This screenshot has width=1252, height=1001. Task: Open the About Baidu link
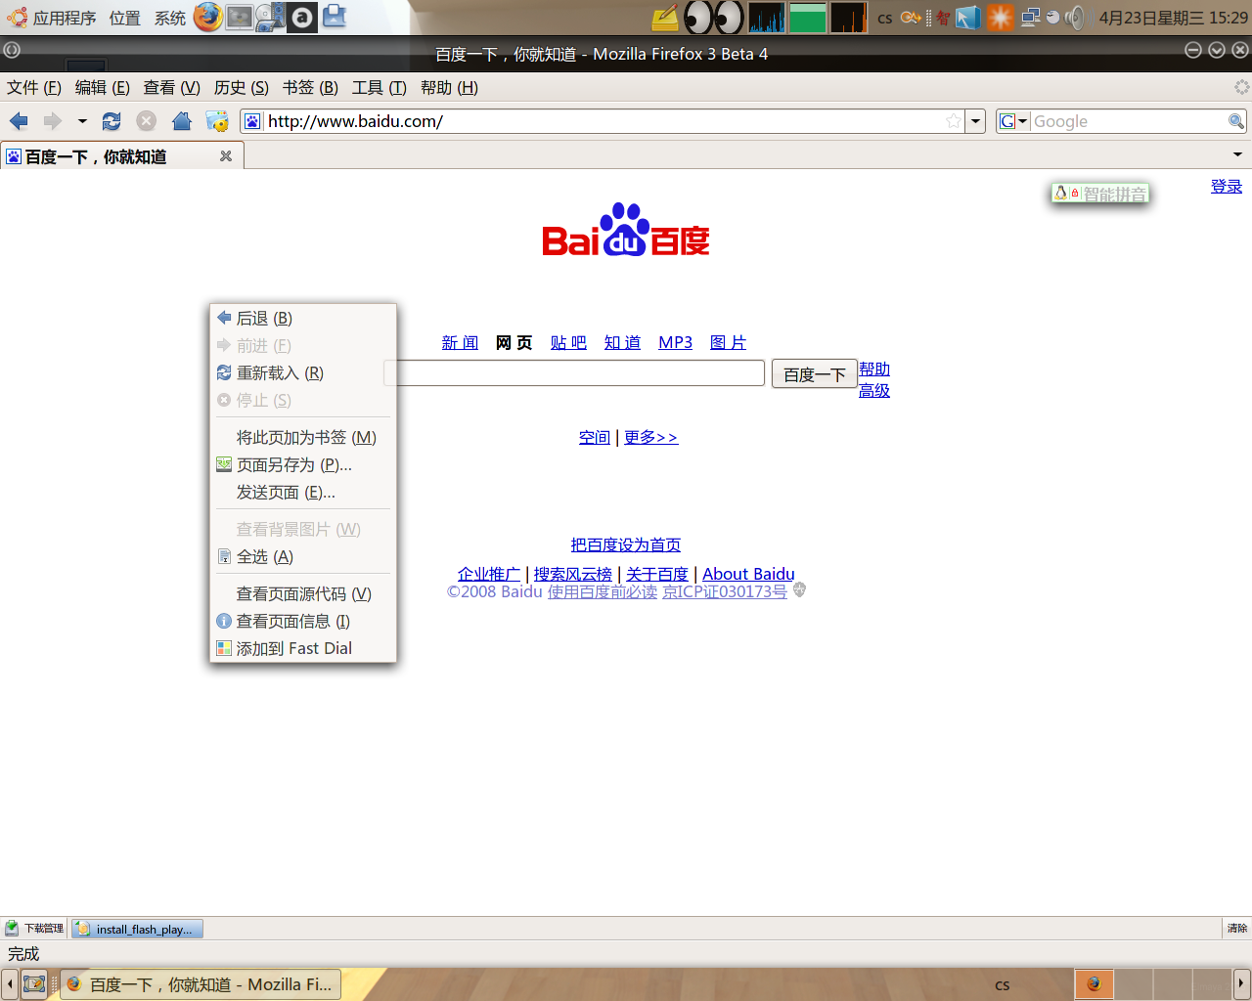point(748,574)
